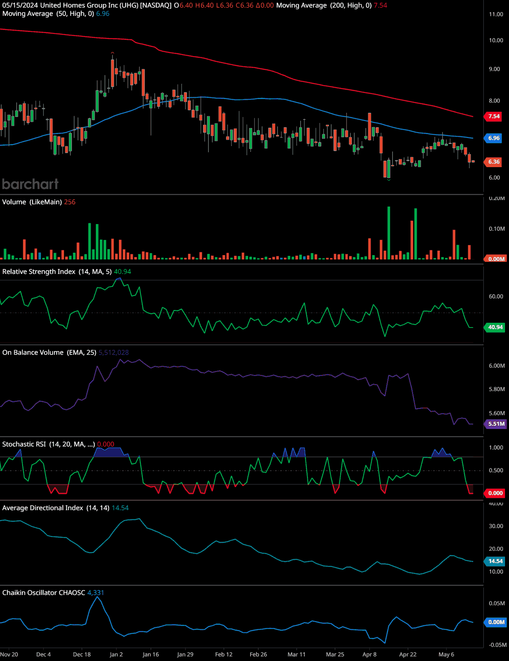
Task: Click the 20.00 ADX axis label
Action: click(496, 549)
